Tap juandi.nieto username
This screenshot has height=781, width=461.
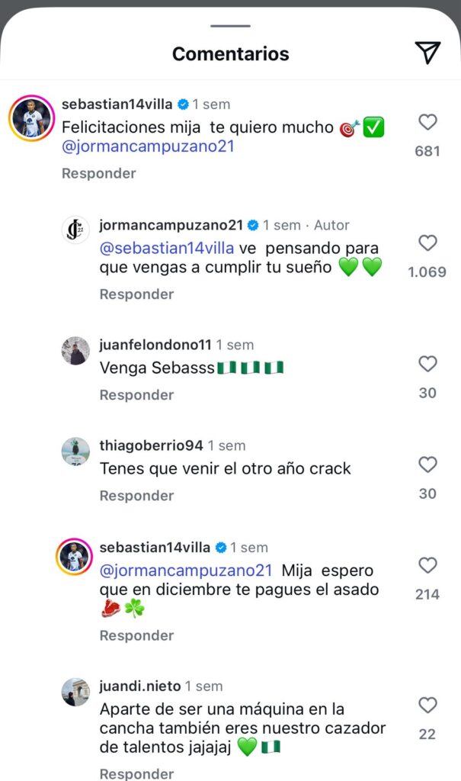tap(139, 686)
